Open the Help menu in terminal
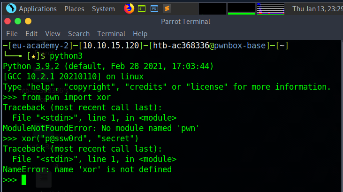This screenshot has height=192, width=343. click(140, 34)
